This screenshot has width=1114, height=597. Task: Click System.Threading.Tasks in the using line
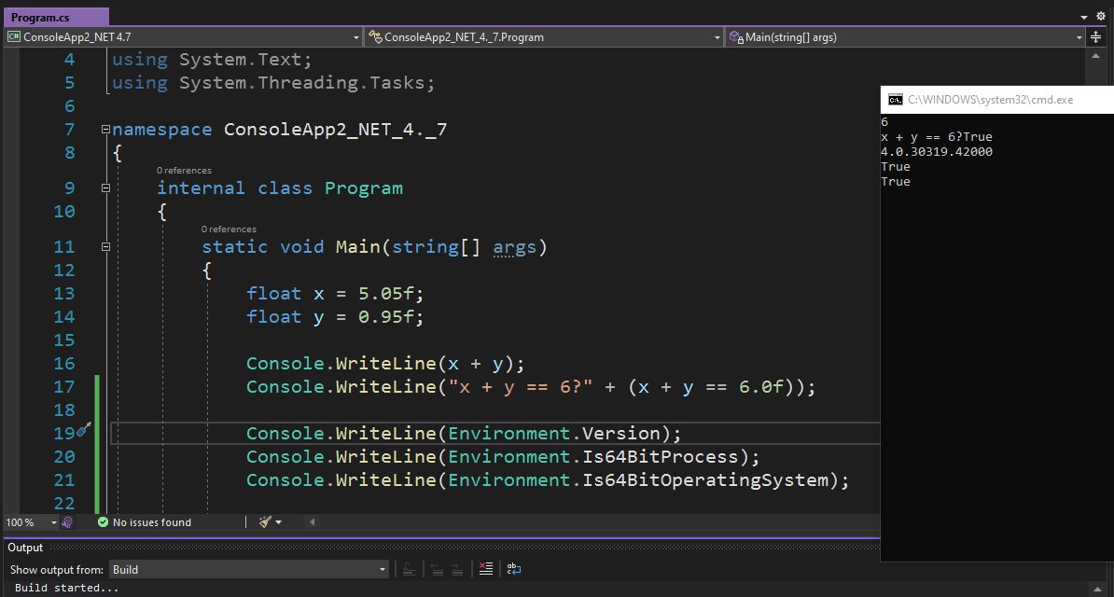[x=302, y=82]
